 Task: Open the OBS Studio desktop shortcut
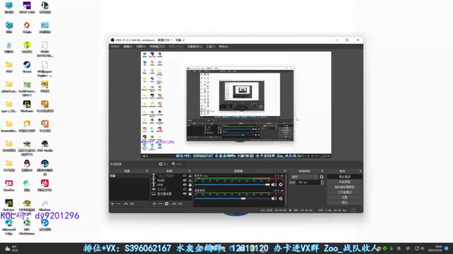click(45, 146)
